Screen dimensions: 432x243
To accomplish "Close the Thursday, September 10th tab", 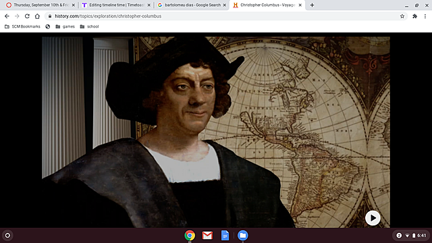I will click(74, 5).
